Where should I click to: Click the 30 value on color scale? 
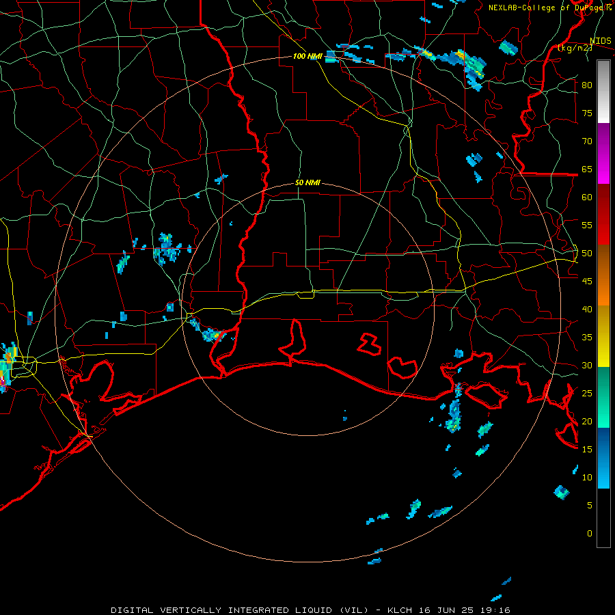point(587,366)
